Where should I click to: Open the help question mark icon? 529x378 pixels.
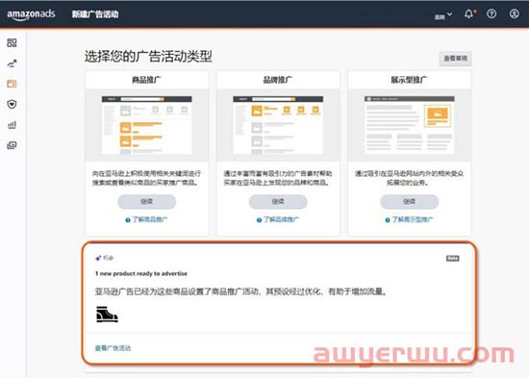(x=491, y=13)
